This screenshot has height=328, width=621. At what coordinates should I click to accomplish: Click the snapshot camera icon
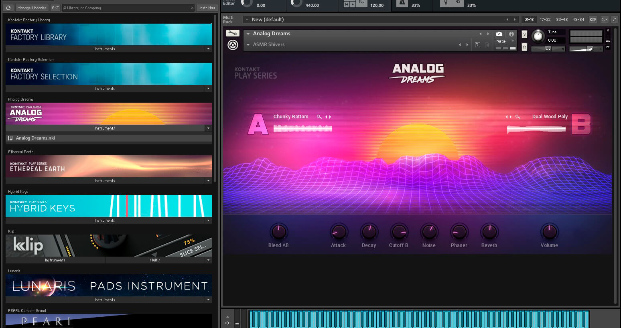[499, 34]
